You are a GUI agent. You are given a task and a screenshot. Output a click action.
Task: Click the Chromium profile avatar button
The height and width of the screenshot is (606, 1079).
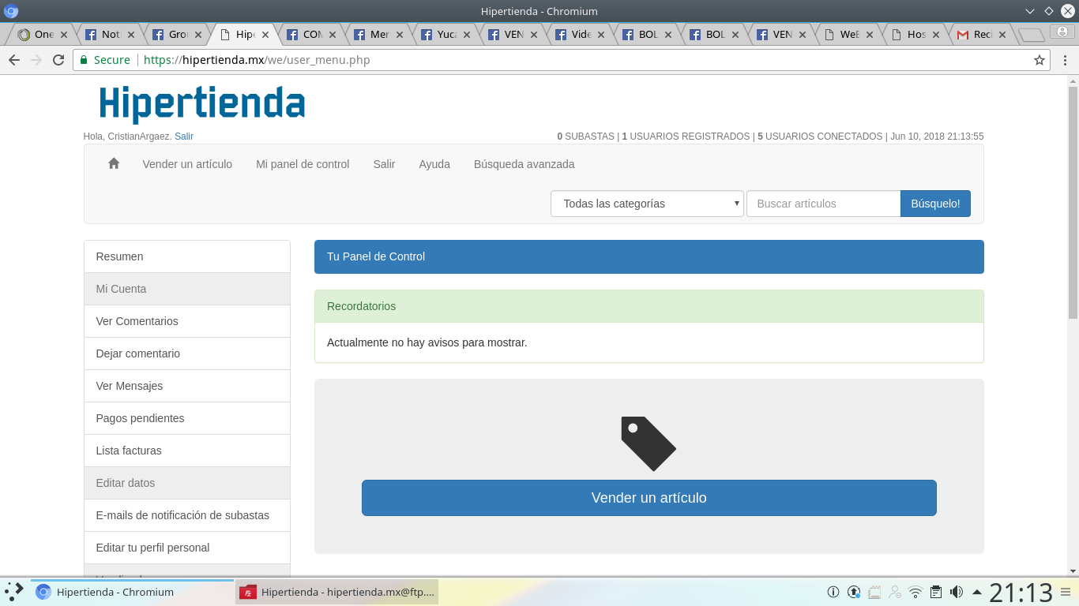[x=1062, y=32]
